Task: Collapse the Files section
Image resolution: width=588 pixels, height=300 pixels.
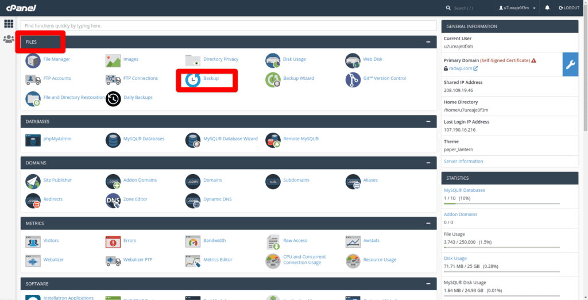Action: tap(428, 42)
